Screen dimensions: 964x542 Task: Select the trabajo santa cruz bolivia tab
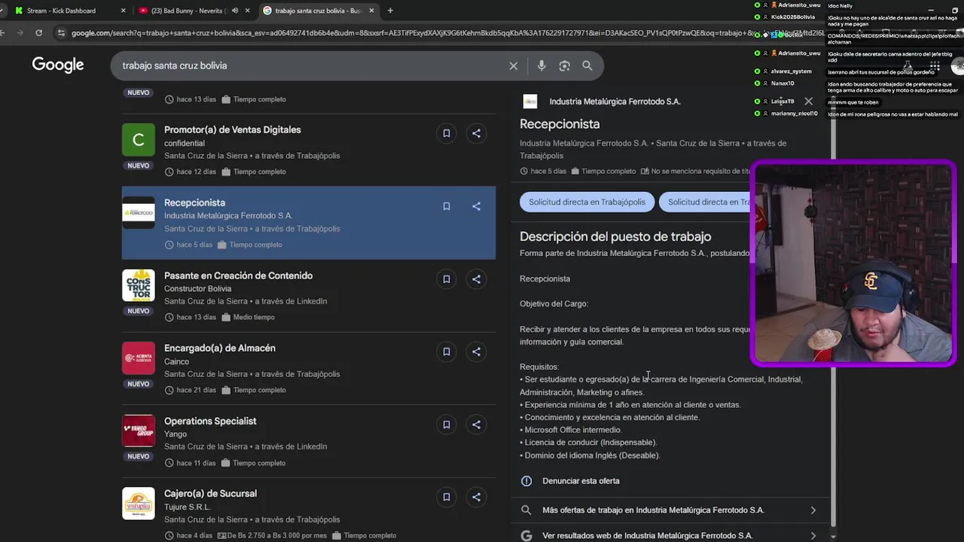(318, 11)
